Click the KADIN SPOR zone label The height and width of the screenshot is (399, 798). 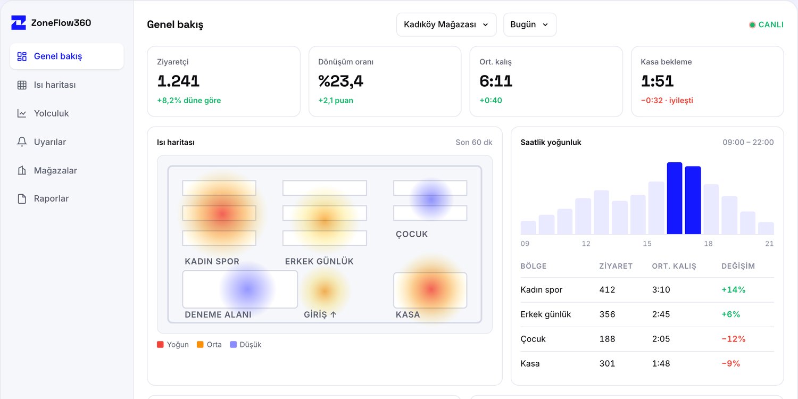pos(212,262)
